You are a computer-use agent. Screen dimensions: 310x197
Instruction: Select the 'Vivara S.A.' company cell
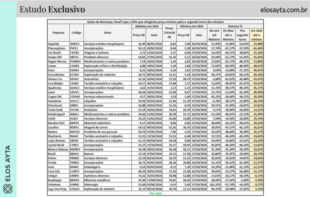tap(58, 79)
